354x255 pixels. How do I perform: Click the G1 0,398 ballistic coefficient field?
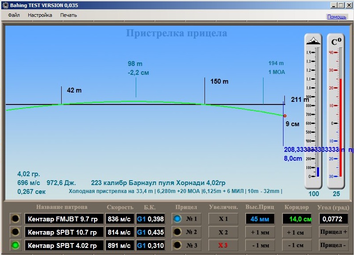tap(150, 219)
